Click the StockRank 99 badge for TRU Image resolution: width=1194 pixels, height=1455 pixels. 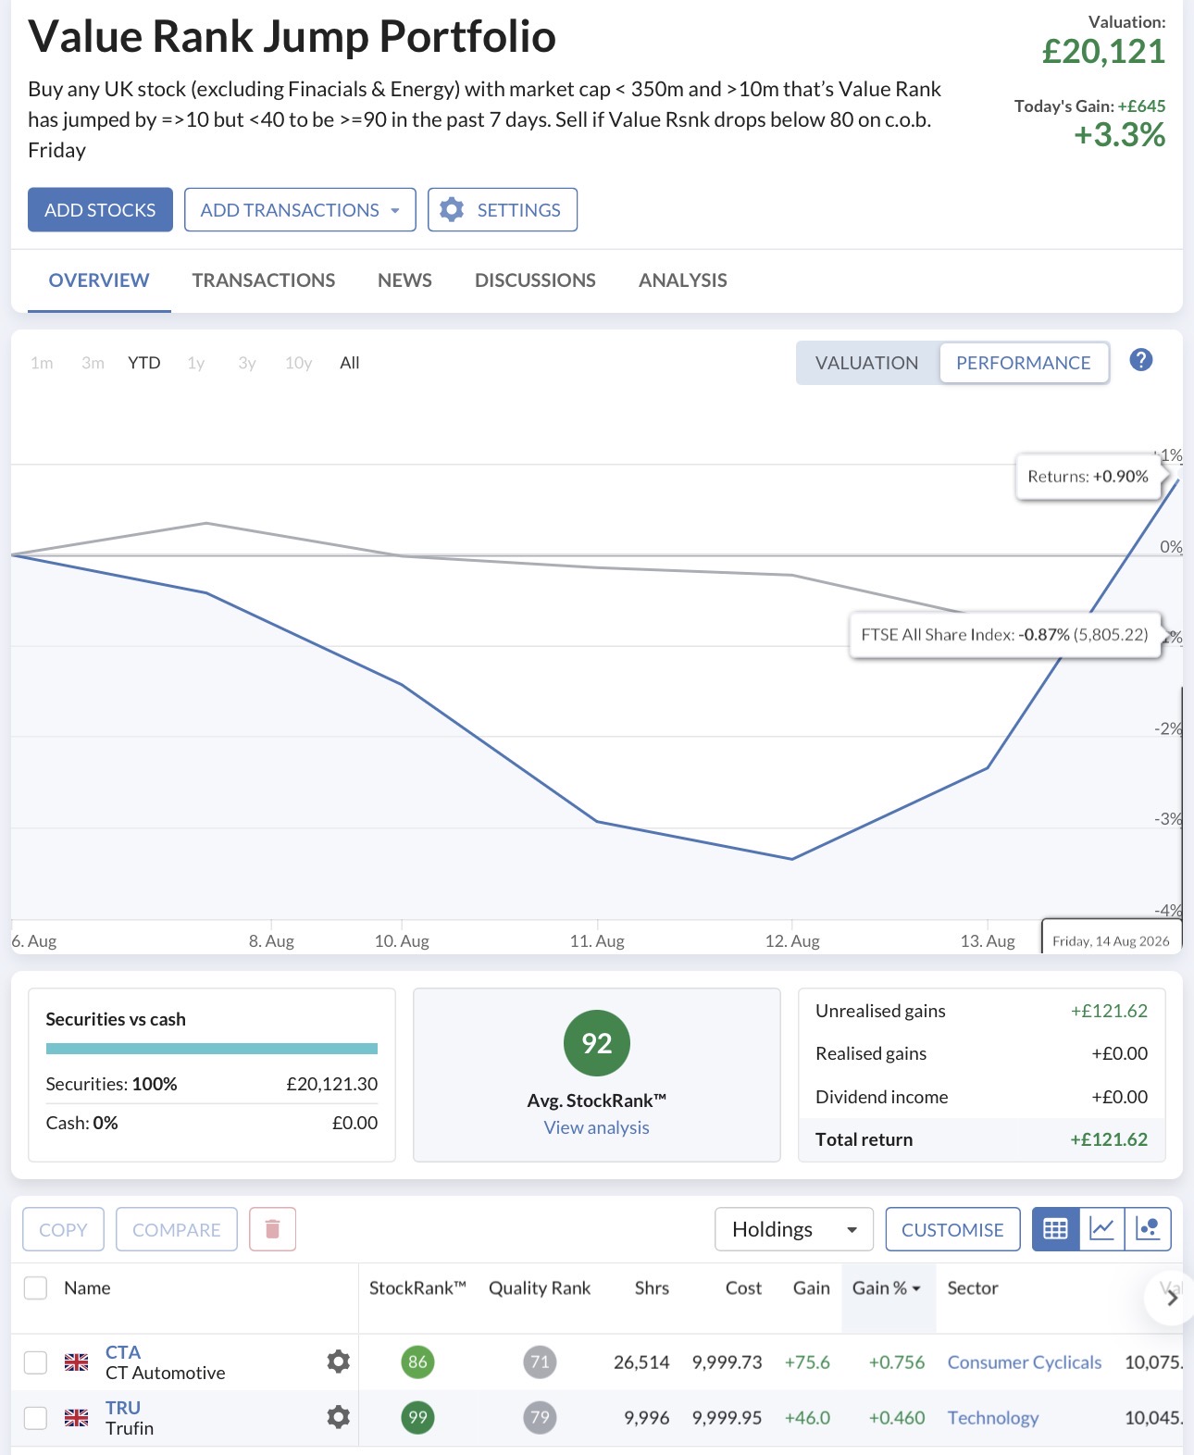pyautogui.click(x=417, y=1417)
